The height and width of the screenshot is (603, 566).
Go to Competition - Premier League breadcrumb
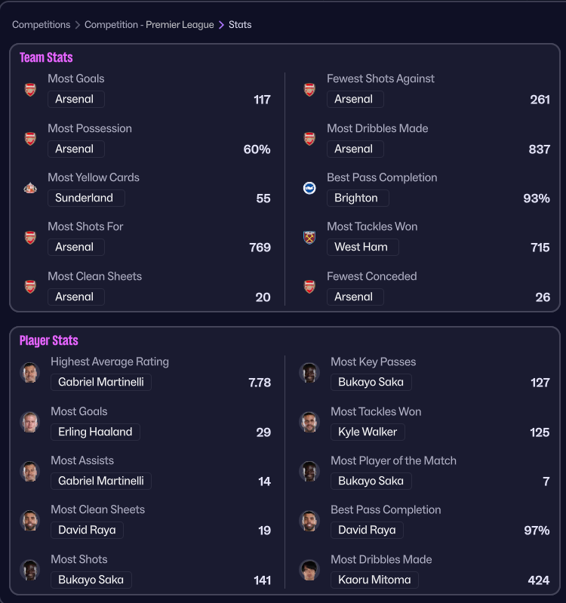[x=149, y=25]
